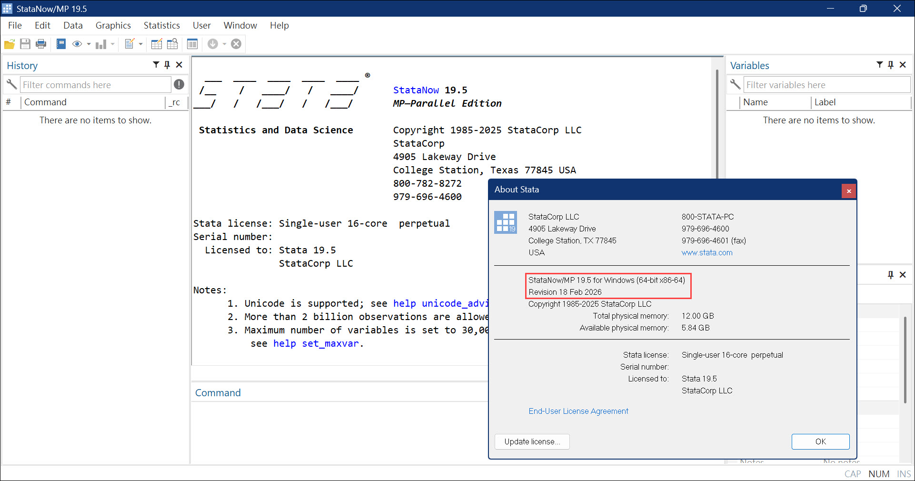Open the Statistics menu

pyautogui.click(x=162, y=25)
